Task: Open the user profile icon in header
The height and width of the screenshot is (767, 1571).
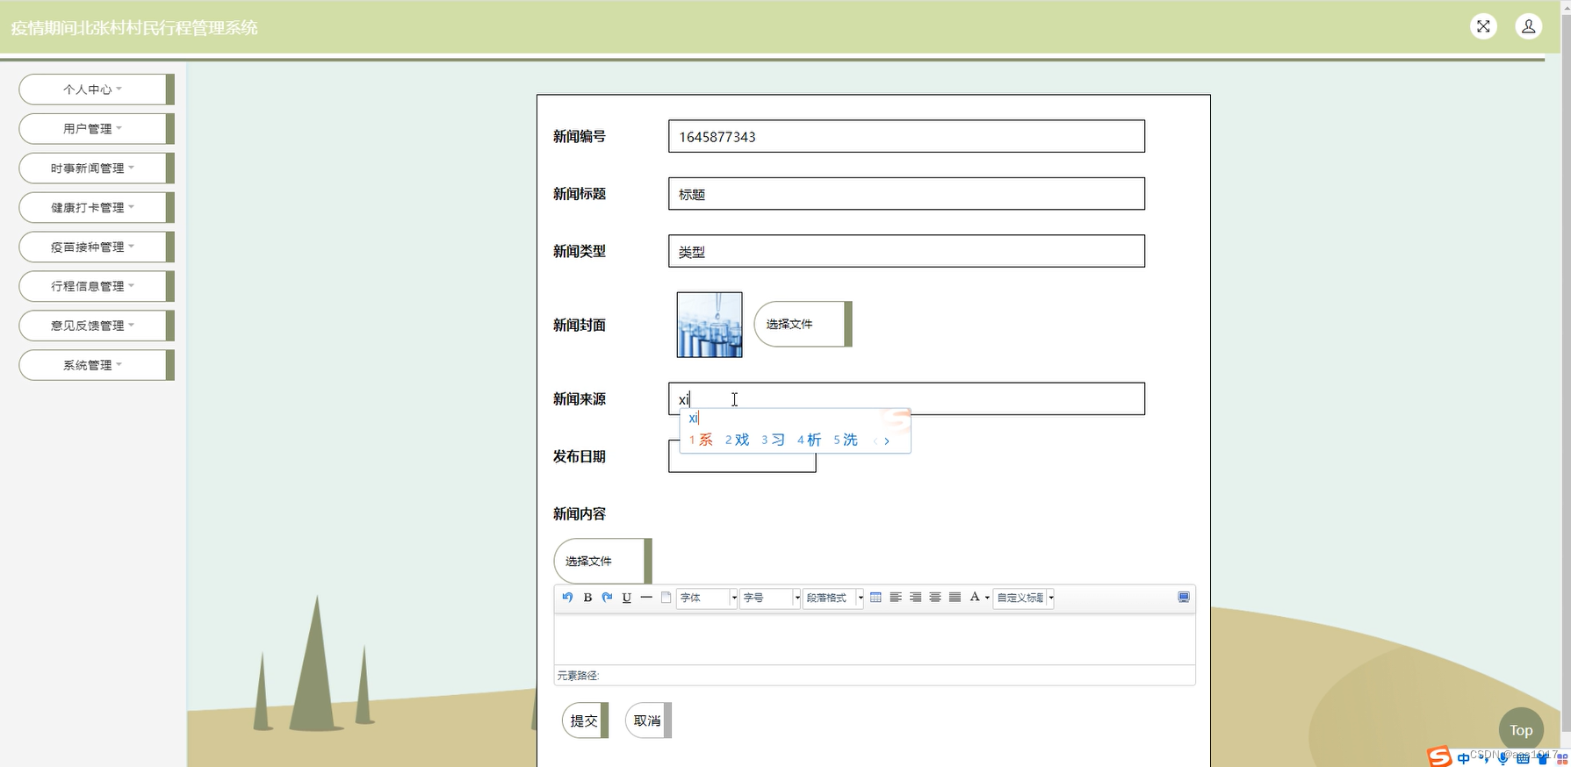Action: pos(1529,26)
